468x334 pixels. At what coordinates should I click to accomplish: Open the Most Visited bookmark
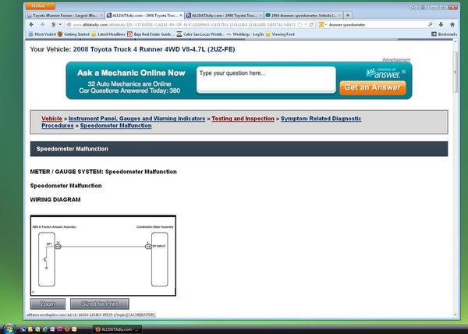[42, 34]
